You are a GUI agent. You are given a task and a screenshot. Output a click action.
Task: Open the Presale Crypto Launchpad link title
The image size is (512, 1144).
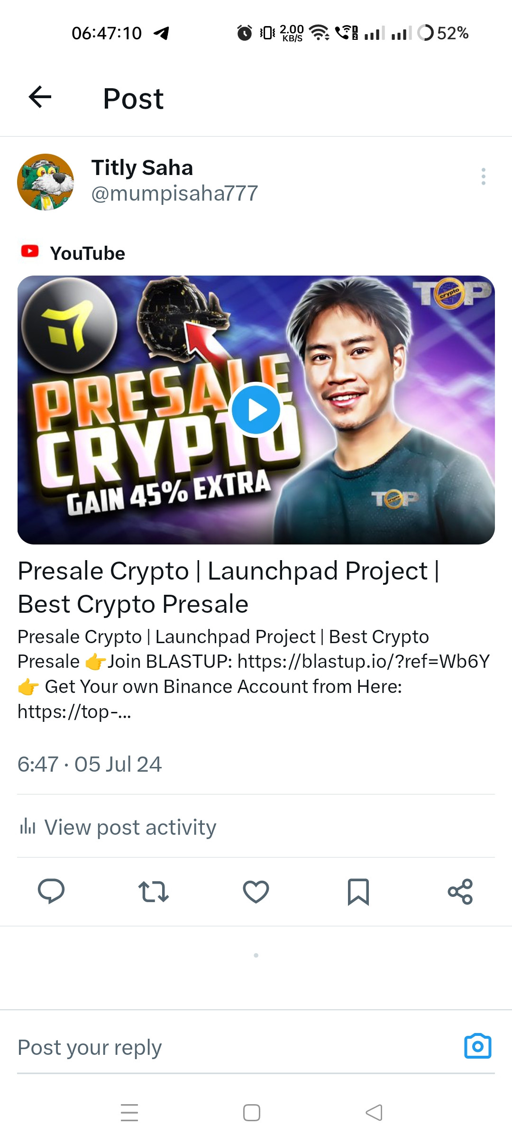click(229, 587)
